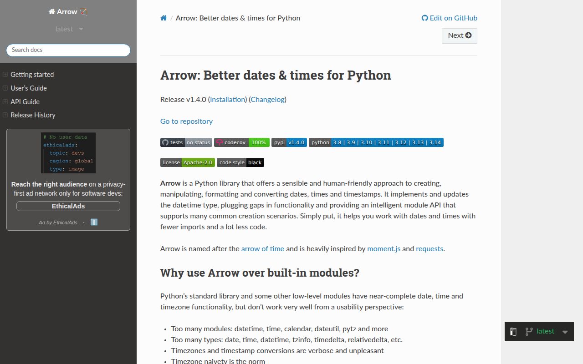Screen dimensions: 583x364
Task: Click the Why use Arrow over built-in modules heading
Action: 260,273
